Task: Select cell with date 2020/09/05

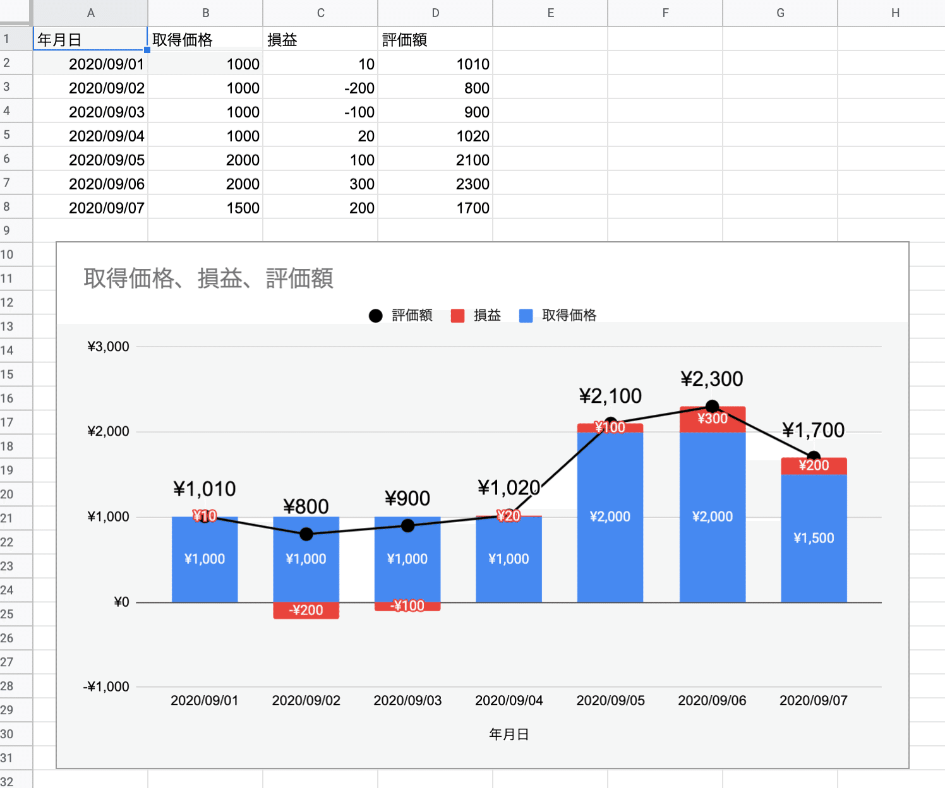Action: tap(90, 160)
